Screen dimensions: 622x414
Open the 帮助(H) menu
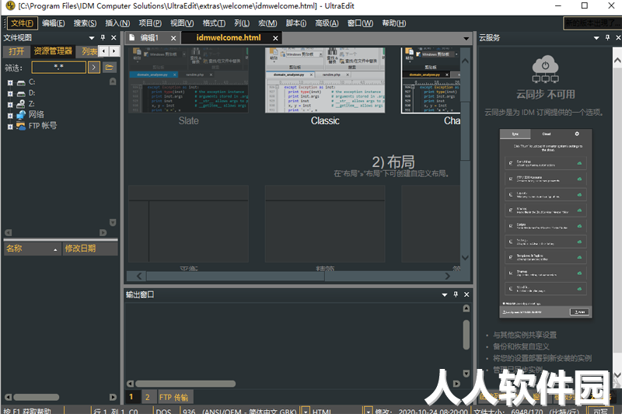pos(394,23)
